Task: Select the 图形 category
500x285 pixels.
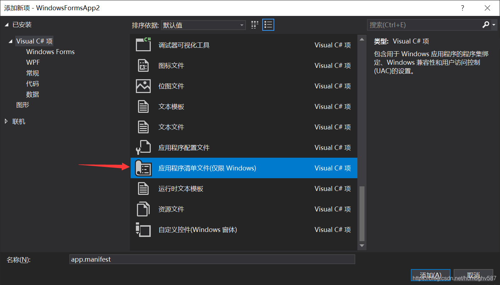Action: click(23, 105)
